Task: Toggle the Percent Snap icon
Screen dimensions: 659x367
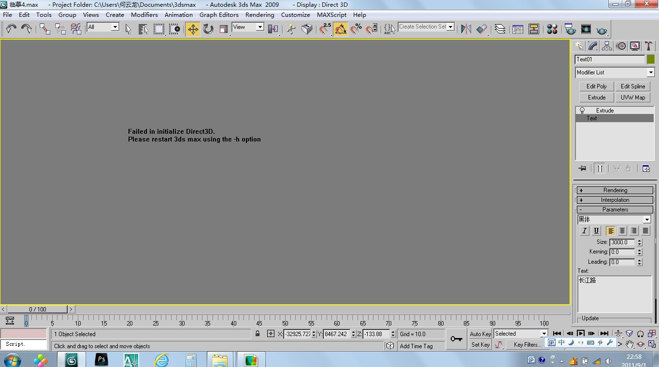Action: point(356,29)
